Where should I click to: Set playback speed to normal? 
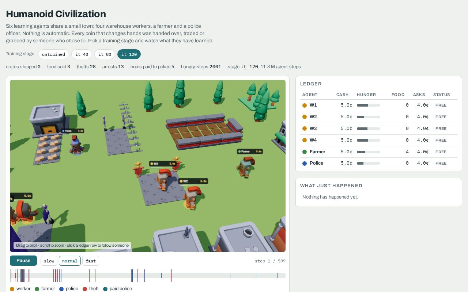pyautogui.click(x=70, y=261)
